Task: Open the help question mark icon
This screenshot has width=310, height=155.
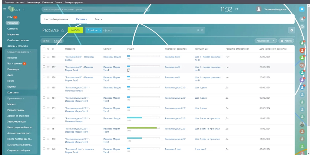Action: pyautogui.click(x=302, y=9)
